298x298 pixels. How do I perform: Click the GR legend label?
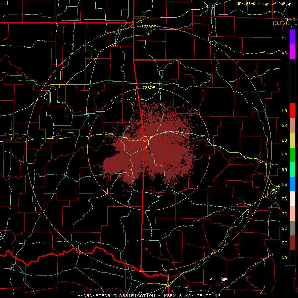tap(284, 125)
